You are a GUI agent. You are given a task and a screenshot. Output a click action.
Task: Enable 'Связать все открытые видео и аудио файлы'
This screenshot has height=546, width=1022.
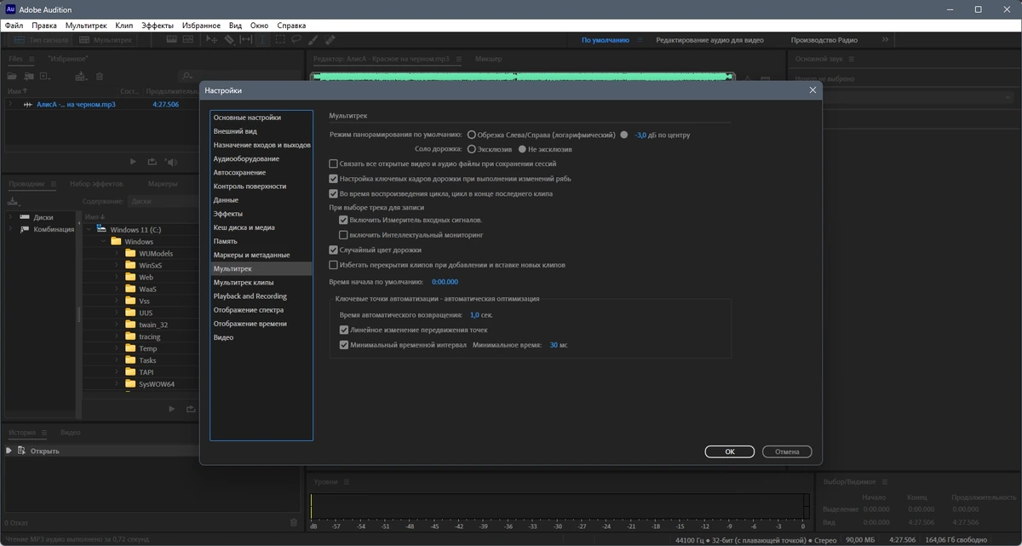333,164
